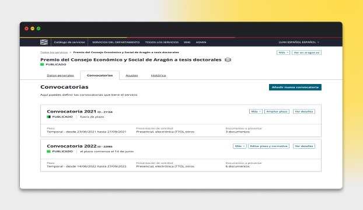Click Editar plazo y normativa button
This screenshot has width=363, height=210.
(269, 146)
